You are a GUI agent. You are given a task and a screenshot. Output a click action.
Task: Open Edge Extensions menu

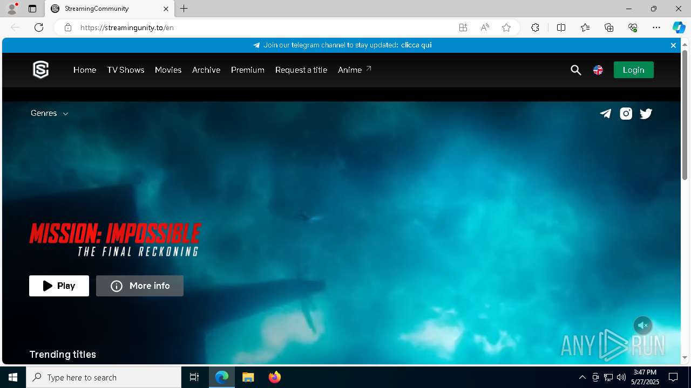tap(535, 27)
